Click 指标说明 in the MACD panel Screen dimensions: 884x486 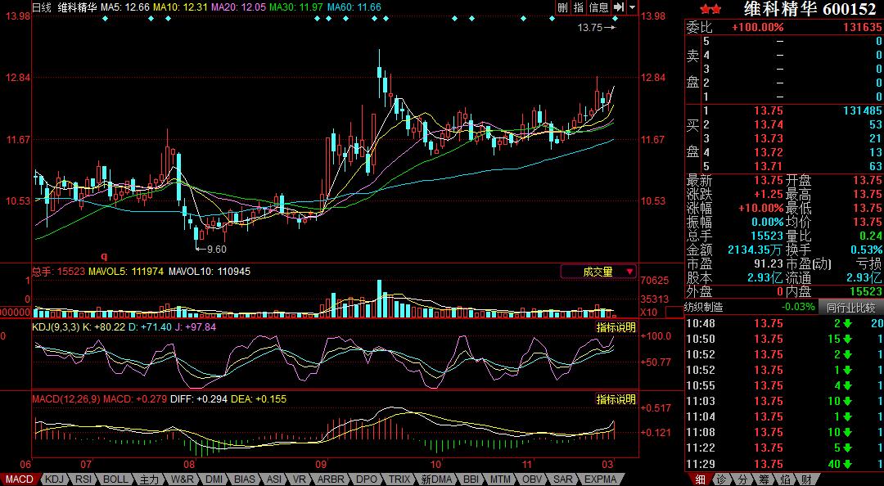coord(616,399)
